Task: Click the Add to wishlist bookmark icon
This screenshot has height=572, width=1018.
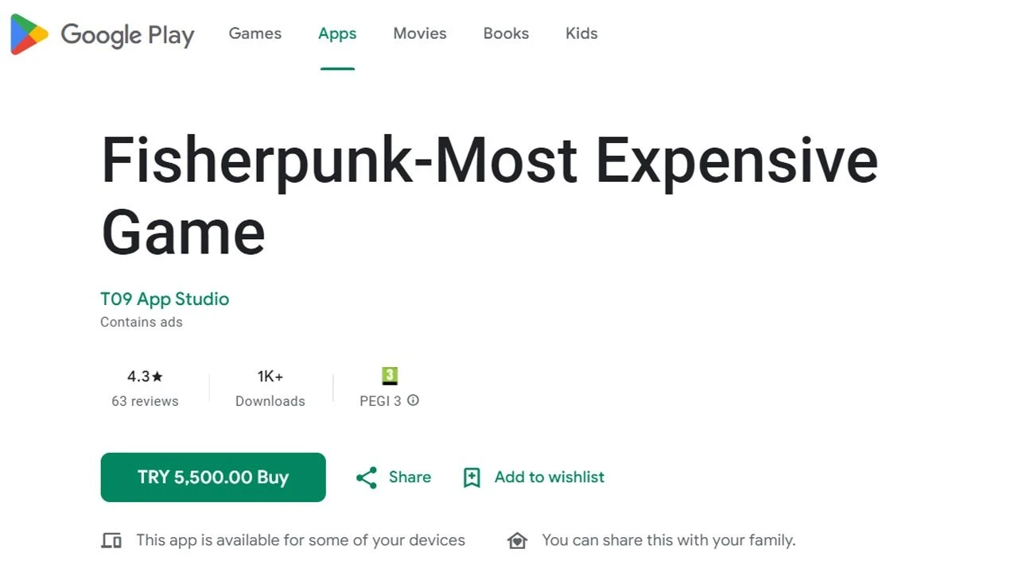Action: tap(472, 477)
